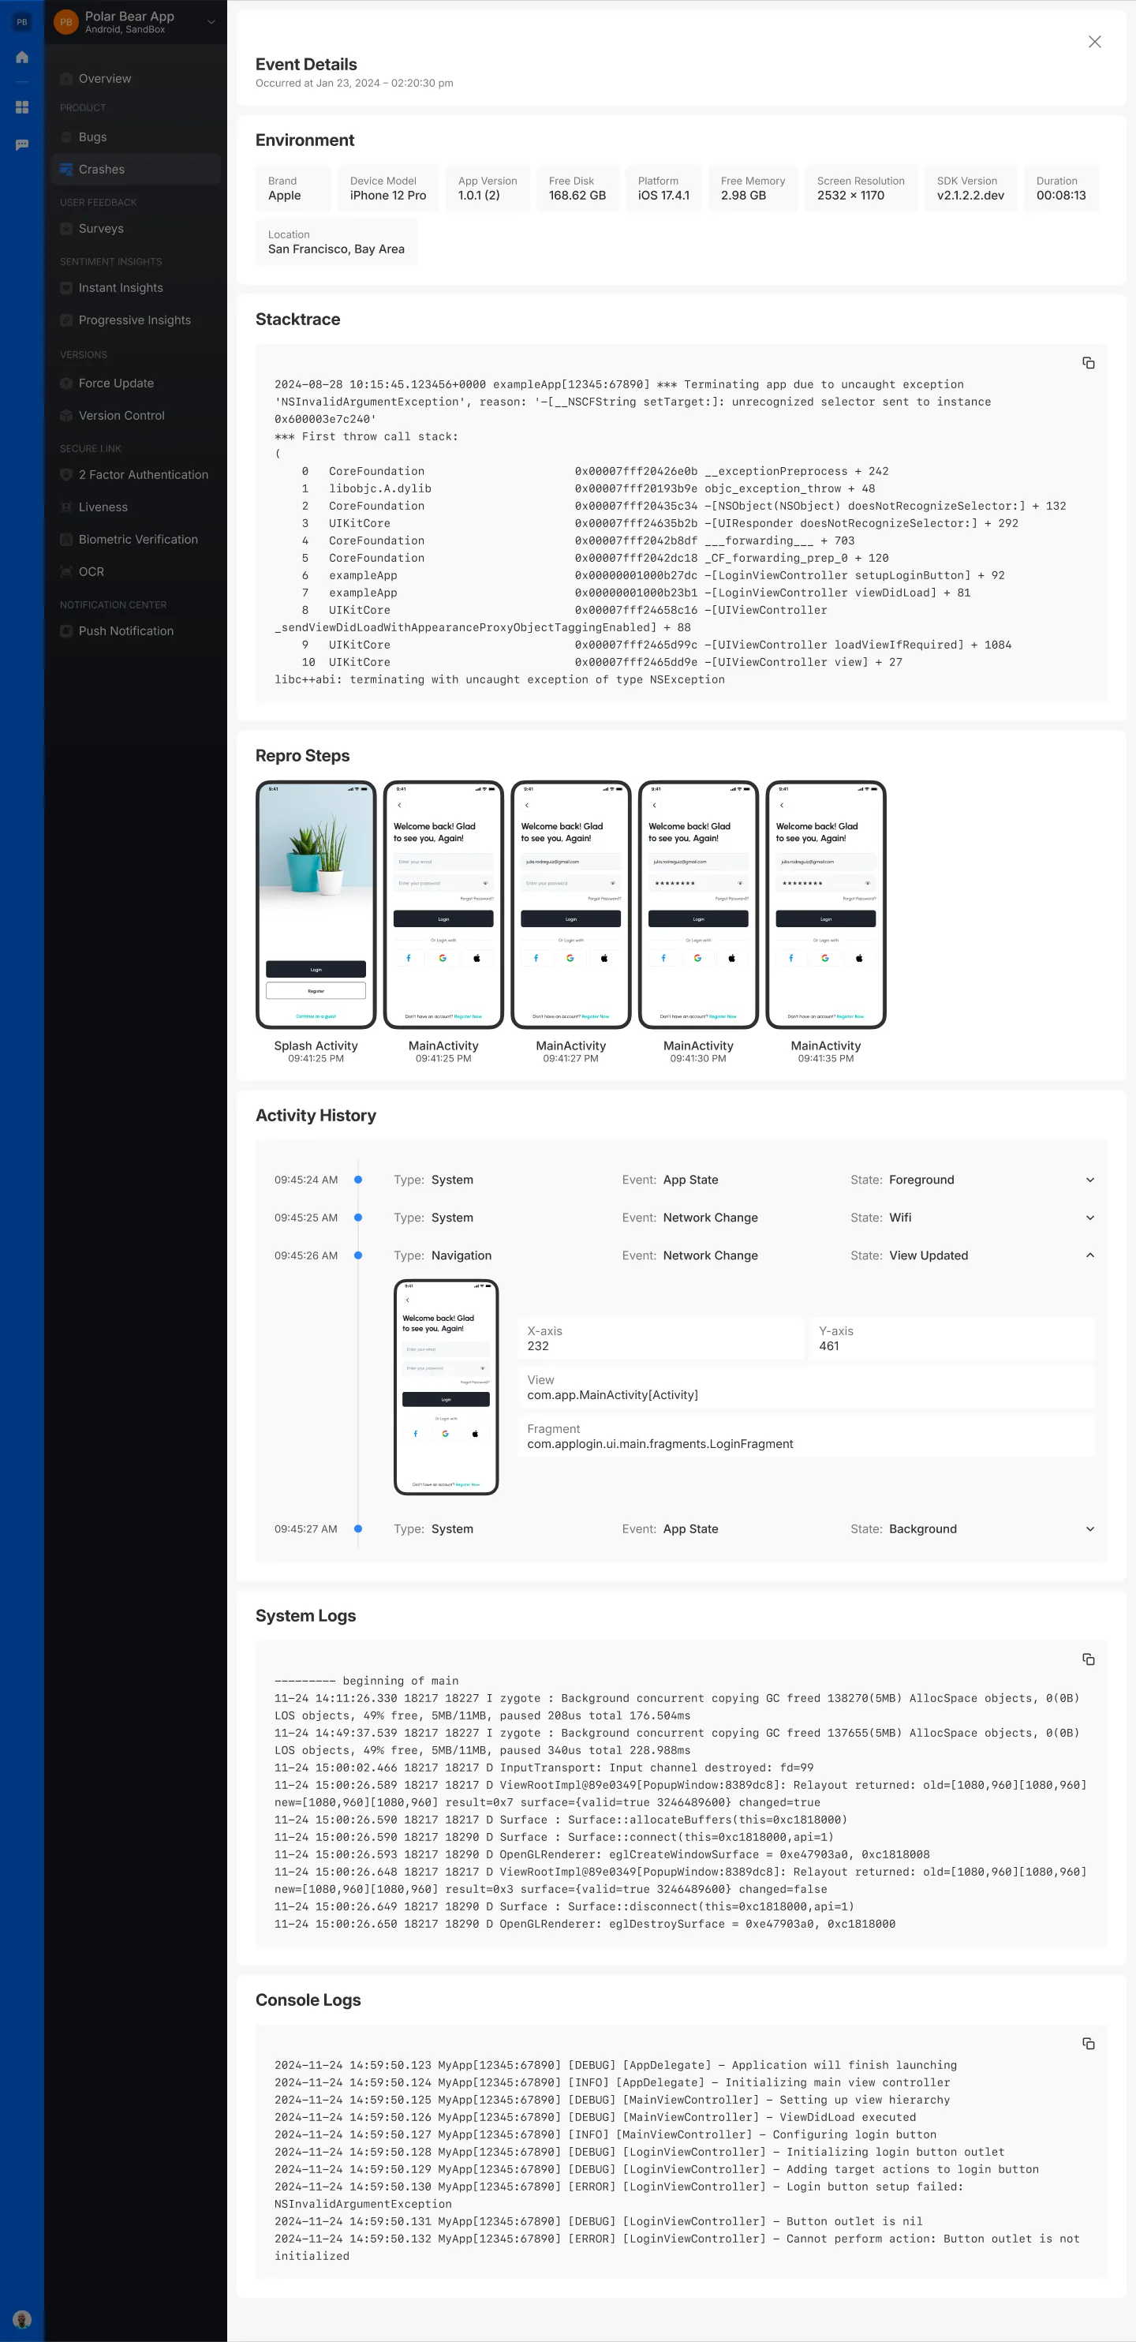
Task: Open the Overview menu item
Action: [x=104, y=79]
